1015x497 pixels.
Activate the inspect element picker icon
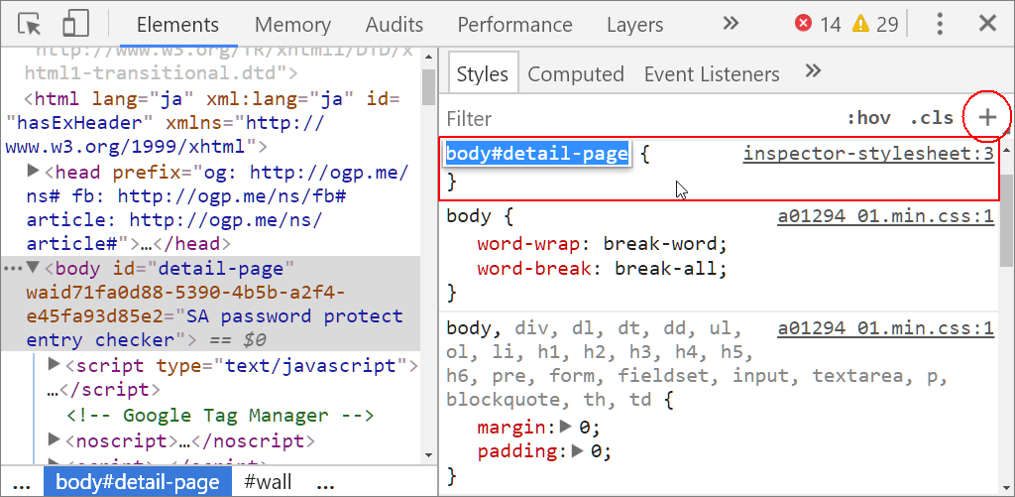29,25
